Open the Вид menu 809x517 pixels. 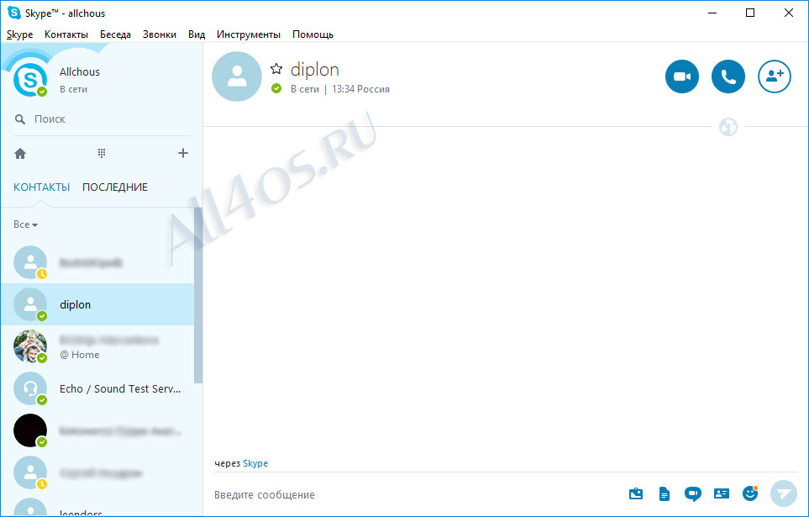[197, 34]
